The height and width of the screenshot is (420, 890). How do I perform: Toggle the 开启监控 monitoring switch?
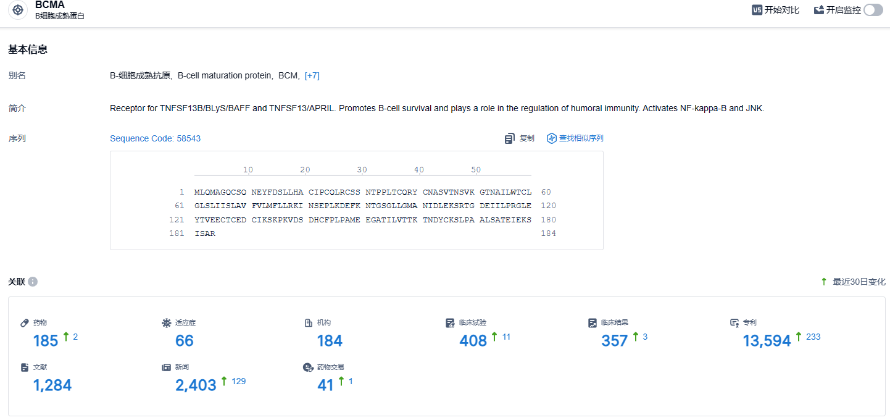click(873, 10)
